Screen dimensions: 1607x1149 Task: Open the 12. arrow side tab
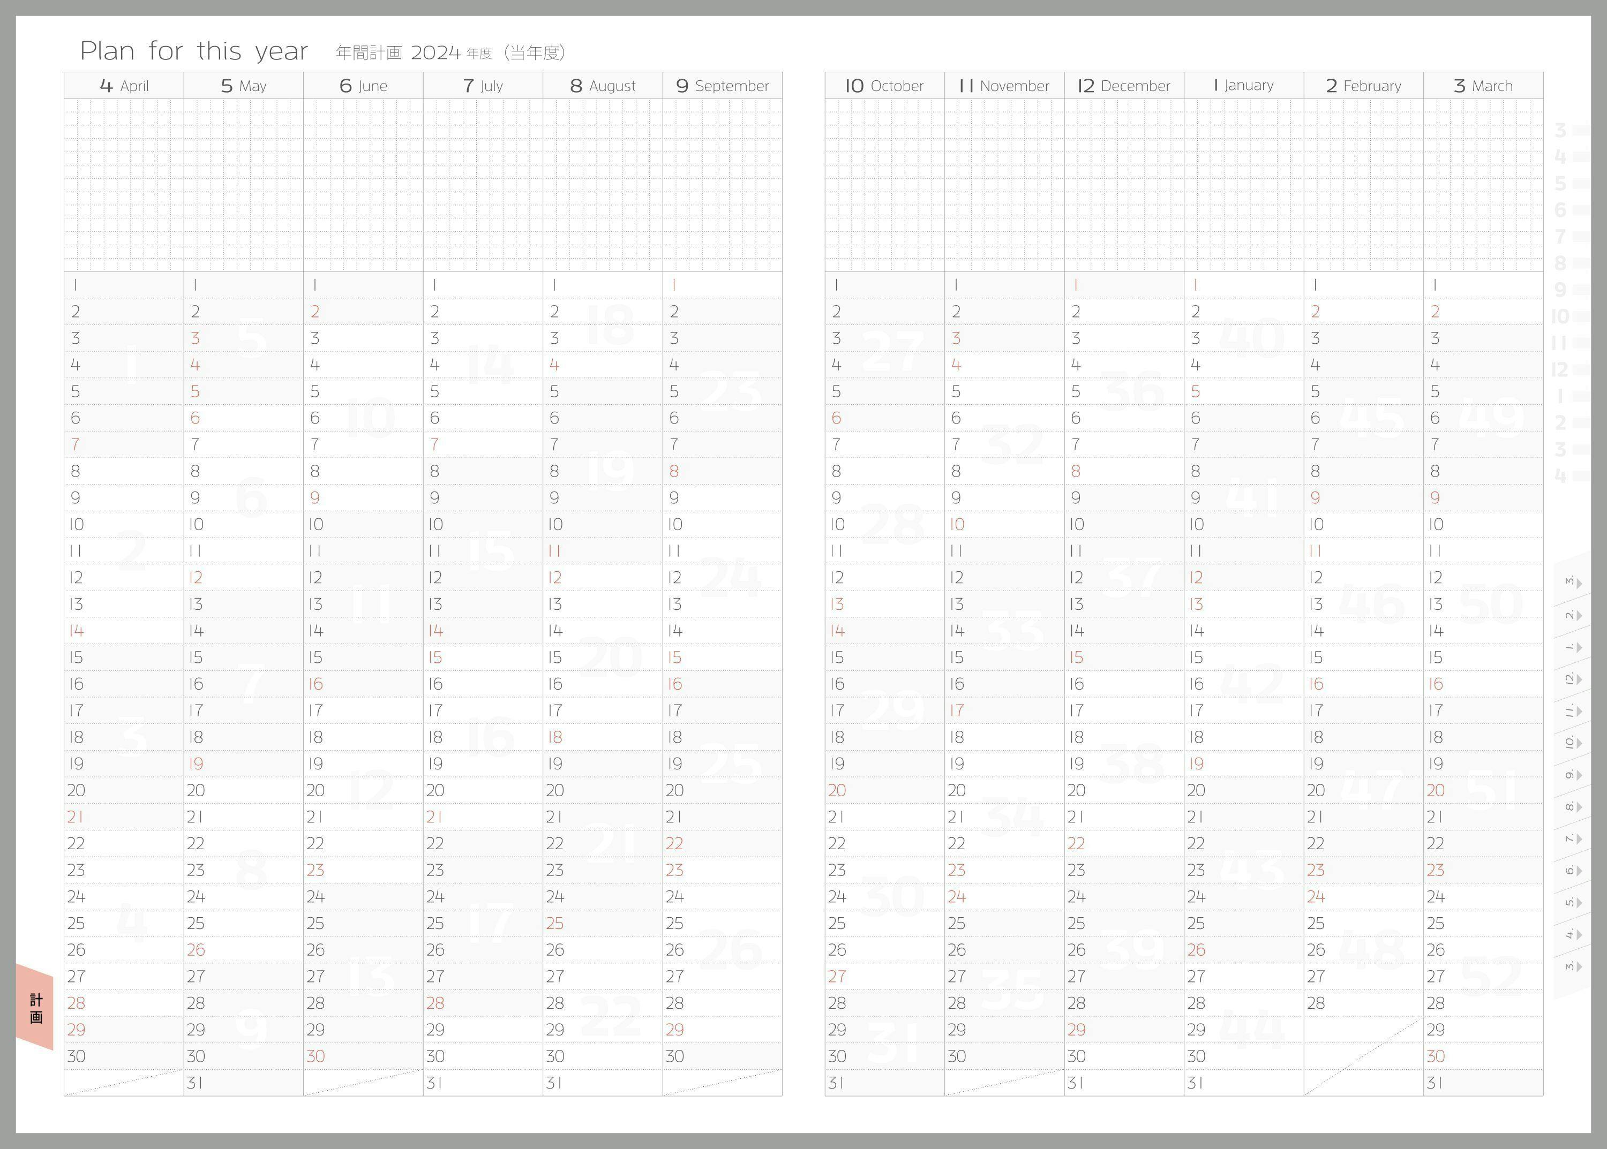point(1572,679)
